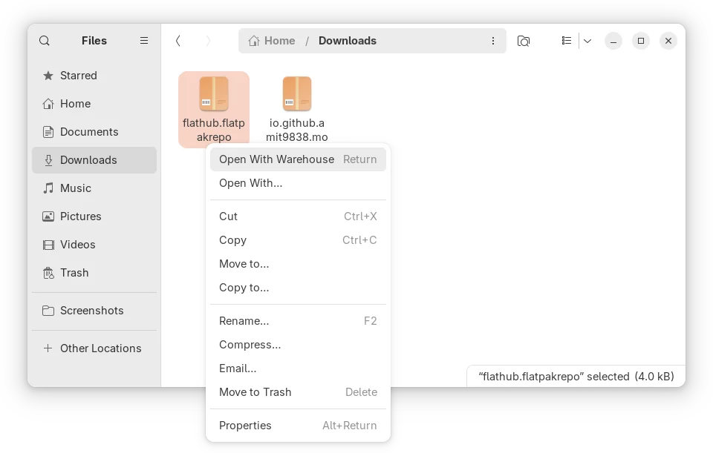Open Music in the sidebar
This screenshot has height=453, width=713.
pos(94,188)
